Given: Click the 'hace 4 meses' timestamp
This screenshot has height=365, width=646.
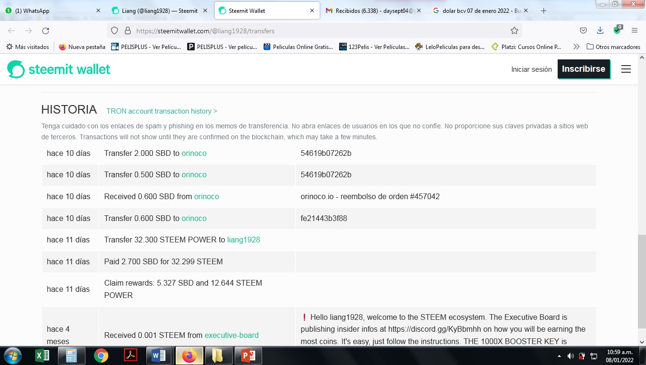Looking at the screenshot, I should [x=58, y=335].
